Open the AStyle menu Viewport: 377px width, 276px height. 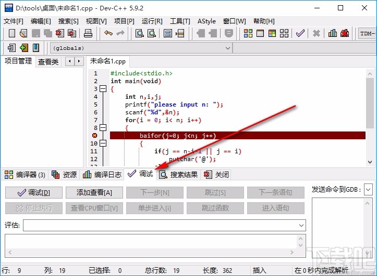(206, 21)
